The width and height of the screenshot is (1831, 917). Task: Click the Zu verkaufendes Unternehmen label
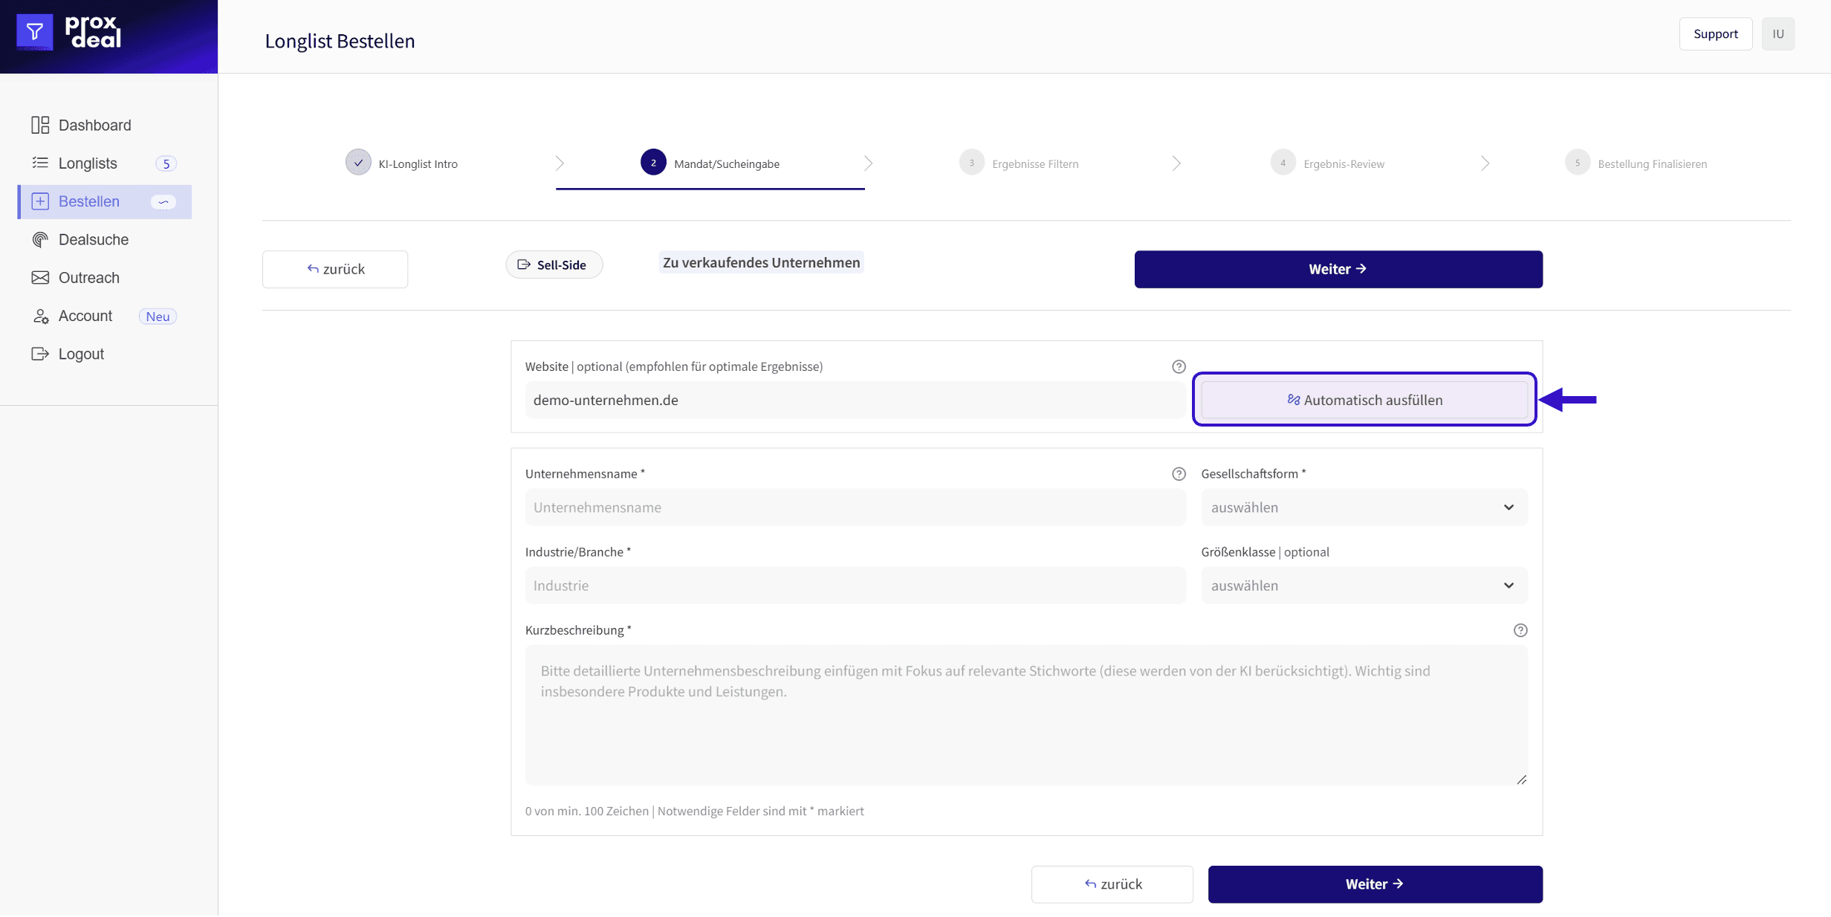click(x=761, y=262)
